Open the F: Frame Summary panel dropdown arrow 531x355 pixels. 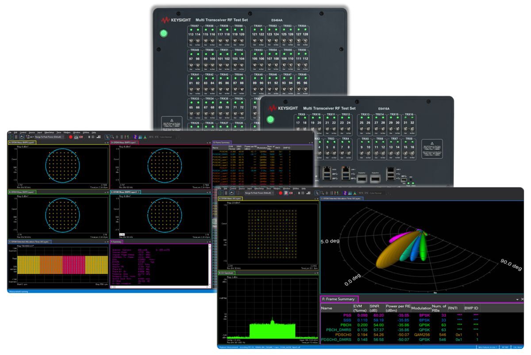click(x=517, y=299)
